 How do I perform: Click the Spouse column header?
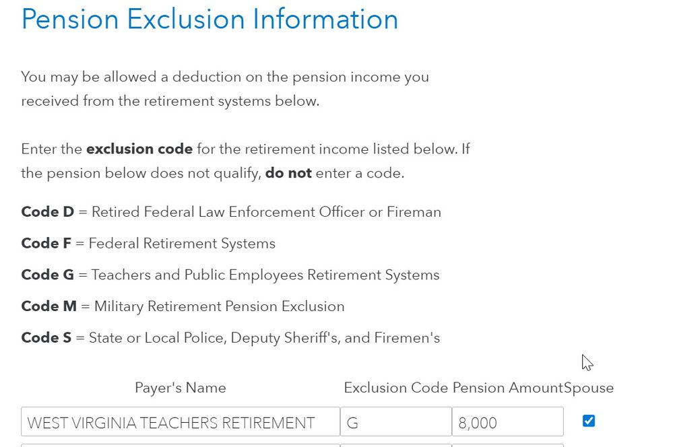[x=589, y=388]
